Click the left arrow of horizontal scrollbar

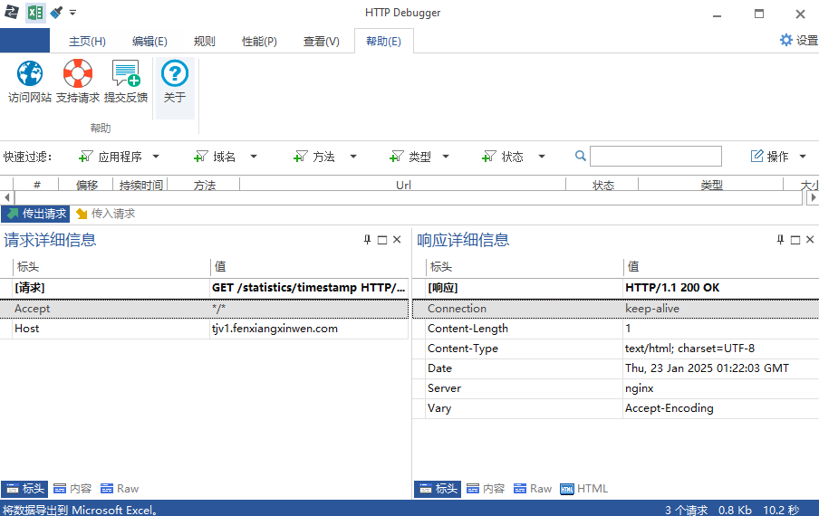pos(6,197)
